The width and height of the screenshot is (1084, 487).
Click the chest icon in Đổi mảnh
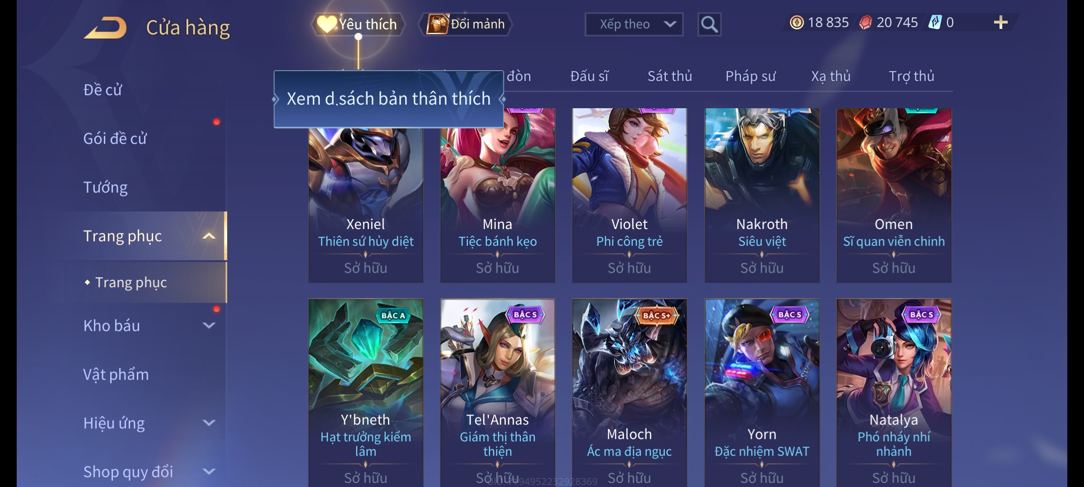pyautogui.click(x=437, y=24)
